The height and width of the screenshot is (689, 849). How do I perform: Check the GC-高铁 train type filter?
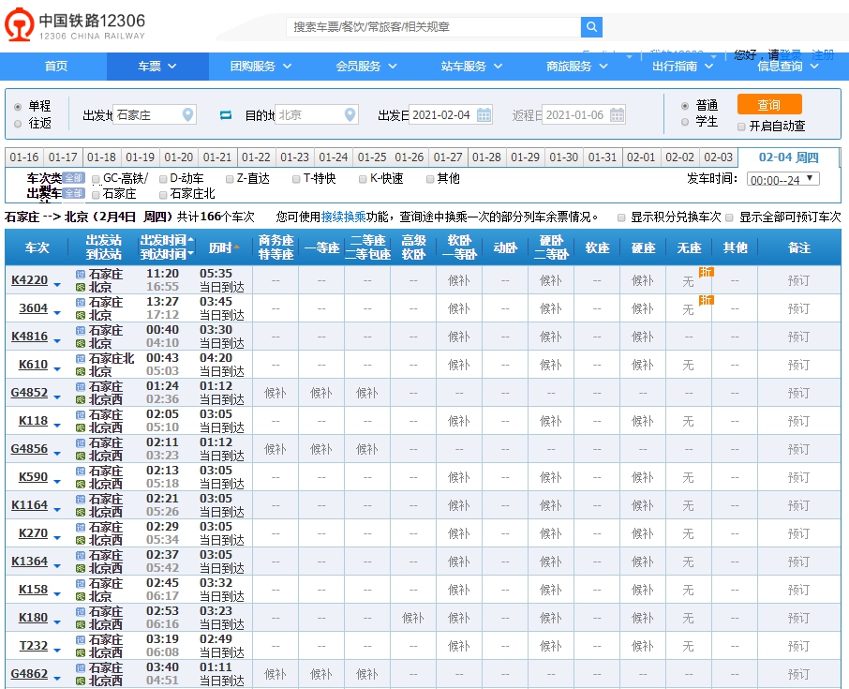tap(97, 178)
